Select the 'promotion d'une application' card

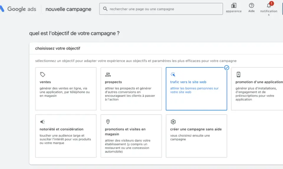[257, 89]
